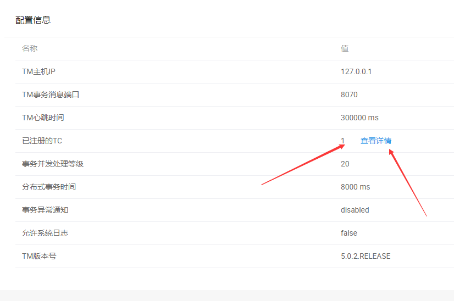Click the 配置信息 section heading

point(33,20)
